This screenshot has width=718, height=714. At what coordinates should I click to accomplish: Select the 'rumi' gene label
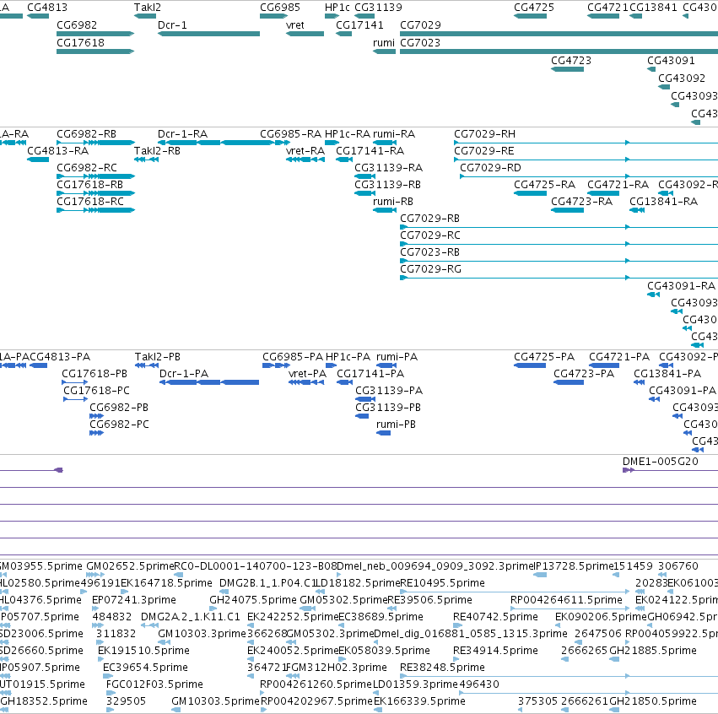tap(384, 42)
